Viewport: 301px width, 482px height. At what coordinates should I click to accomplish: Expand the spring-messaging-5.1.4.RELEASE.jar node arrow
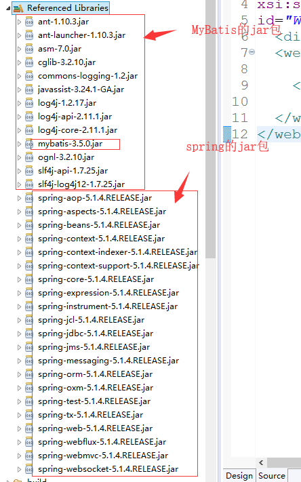coord(19,361)
